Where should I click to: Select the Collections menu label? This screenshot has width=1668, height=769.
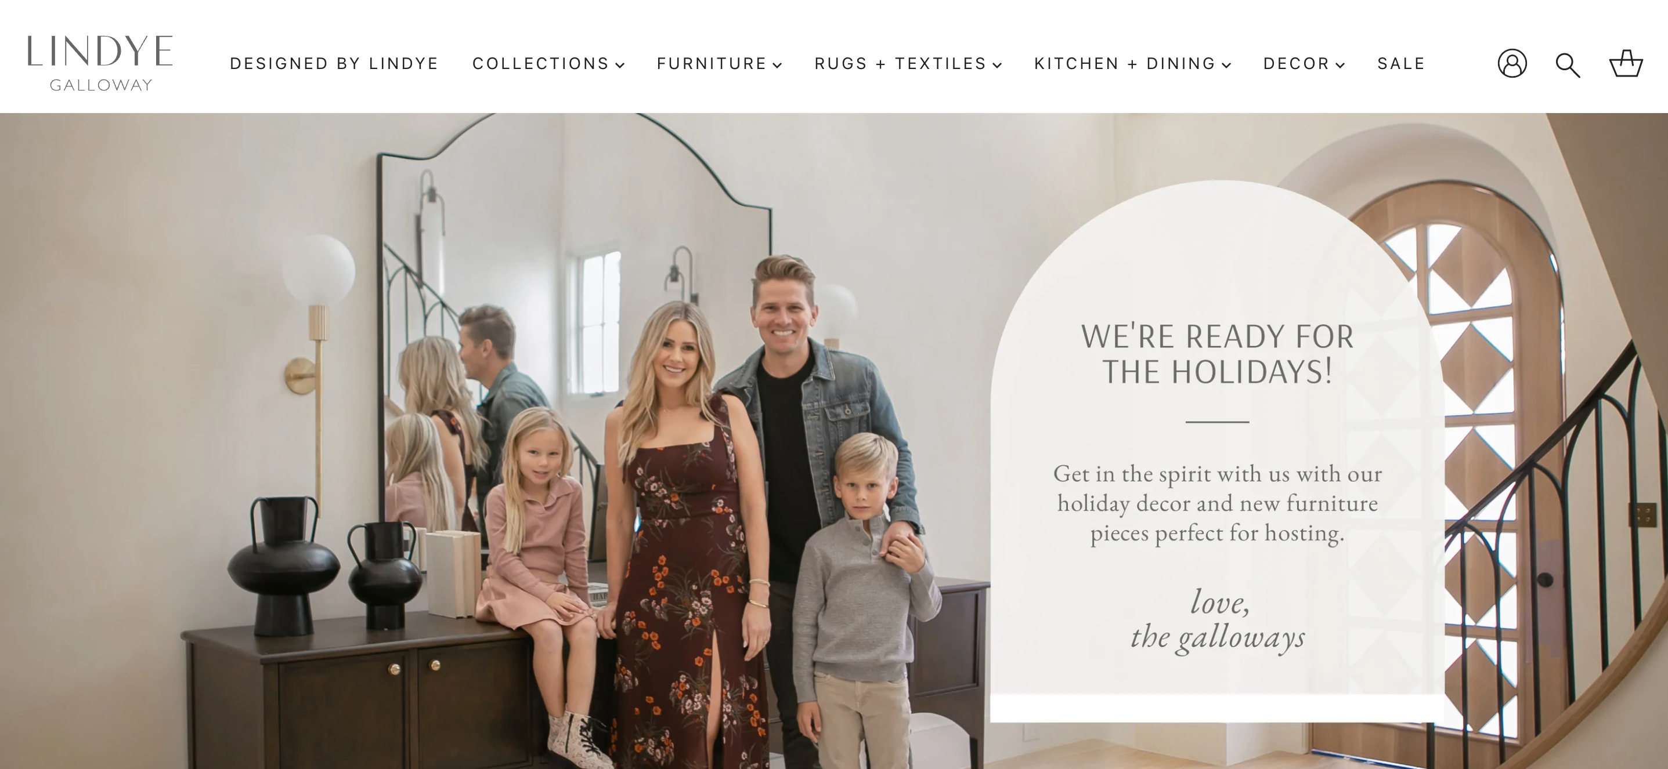pos(541,63)
